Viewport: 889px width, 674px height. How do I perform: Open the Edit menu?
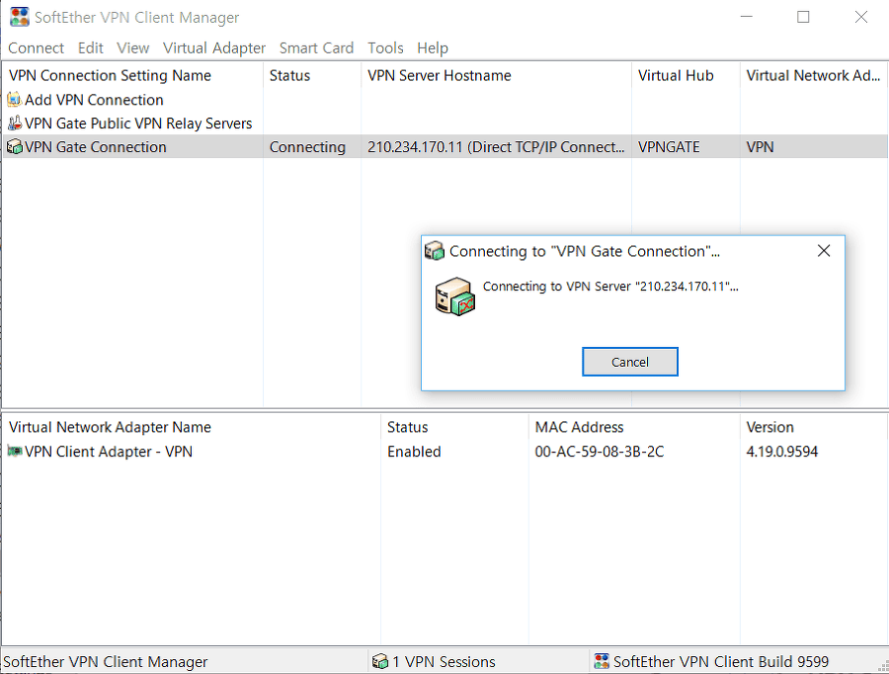click(x=90, y=48)
